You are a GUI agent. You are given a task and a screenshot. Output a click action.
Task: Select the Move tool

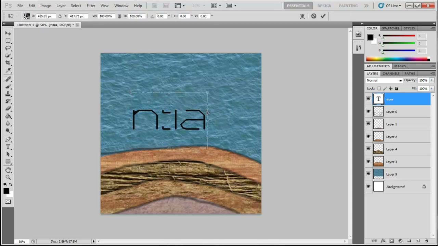pyautogui.click(x=8, y=33)
